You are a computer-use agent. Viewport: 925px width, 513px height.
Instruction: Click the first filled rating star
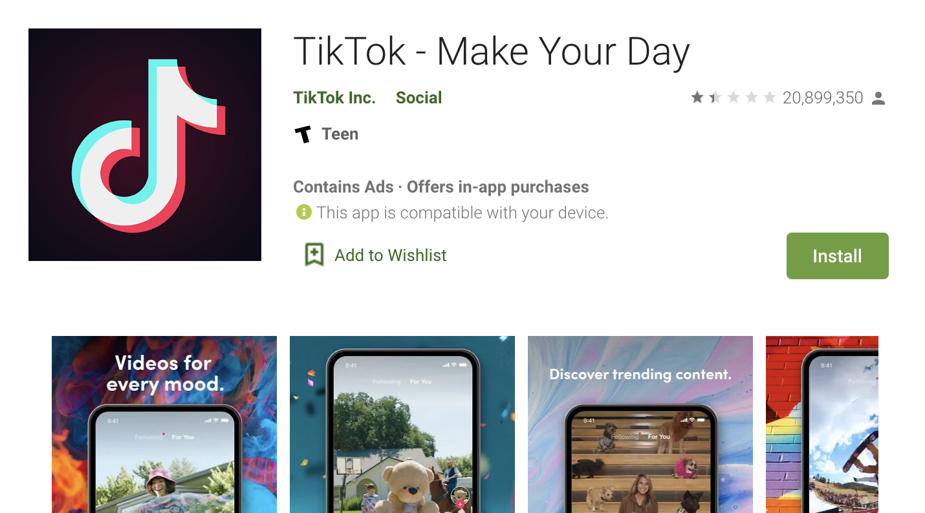click(x=697, y=98)
